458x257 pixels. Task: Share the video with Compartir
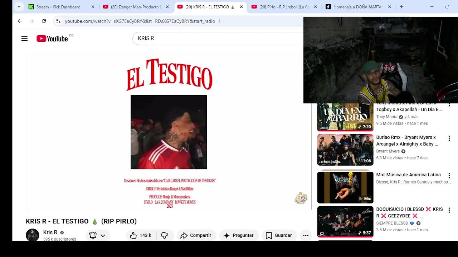196,235
